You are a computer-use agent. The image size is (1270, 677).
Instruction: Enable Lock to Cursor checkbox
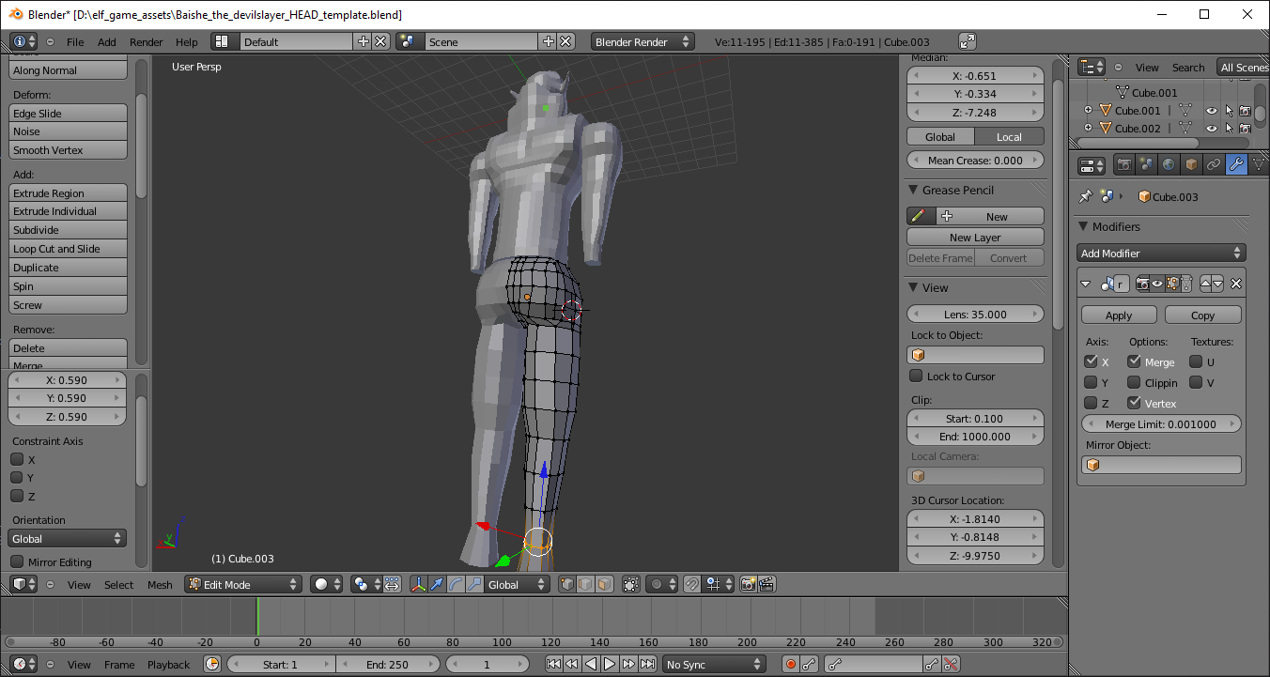[x=917, y=377]
